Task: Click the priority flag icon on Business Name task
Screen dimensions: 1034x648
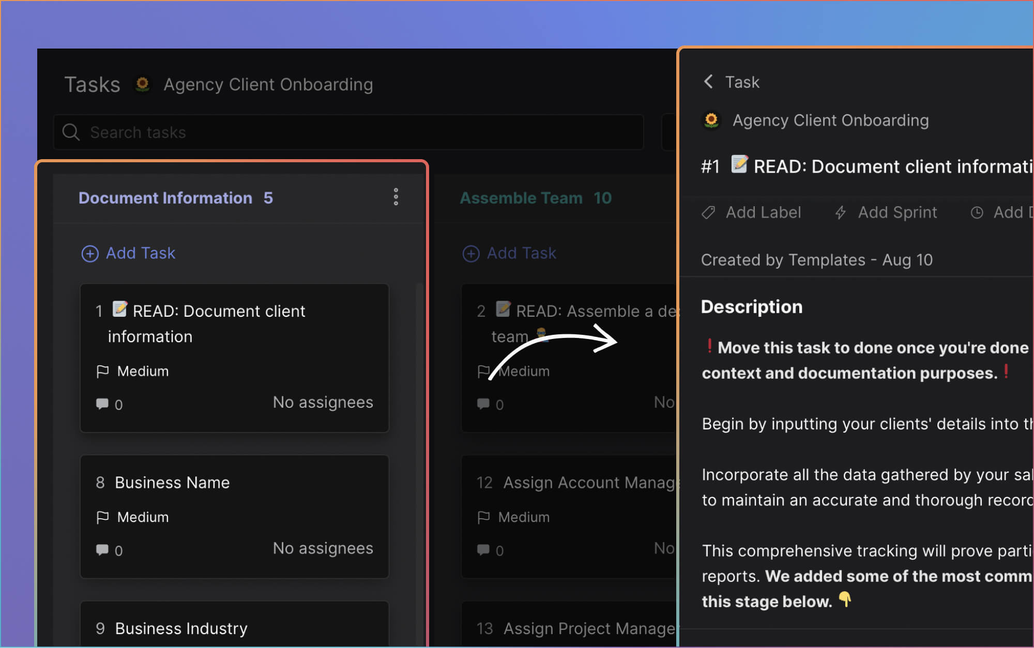Action: (x=102, y=517)
